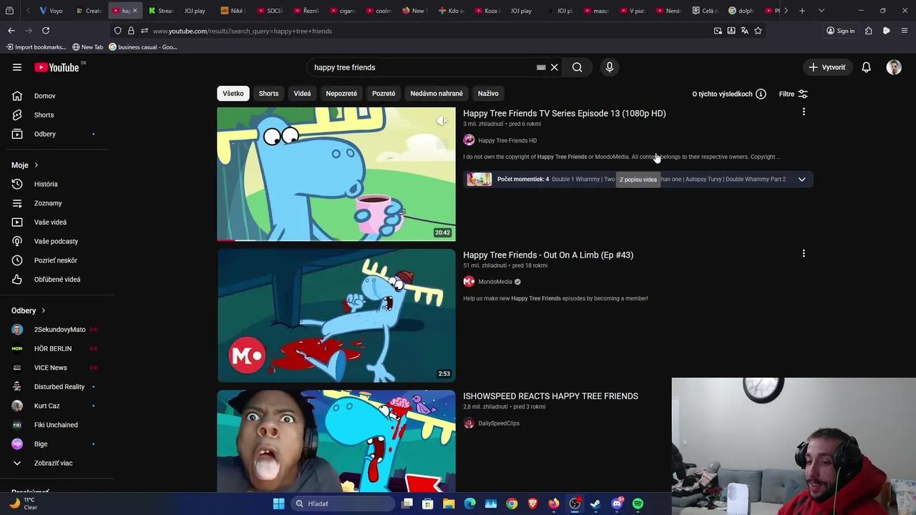916x515 pixels.
Task: Open the ISHOWSPEED reaction video thumbnail
Action: pyautogui.click(x=336, y=441)
